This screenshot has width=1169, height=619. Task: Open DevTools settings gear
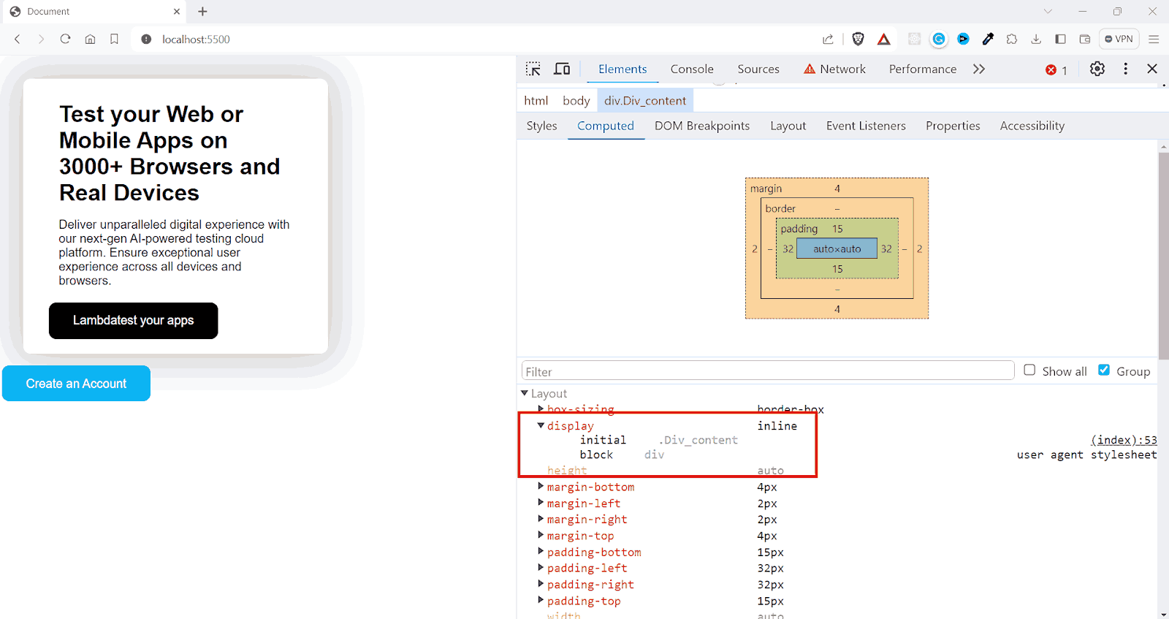pos(1097,69)
